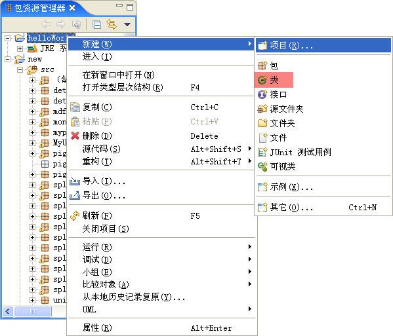Minimize the Package Explorer view
393x336 pixels.
click(x=119, y=5)
